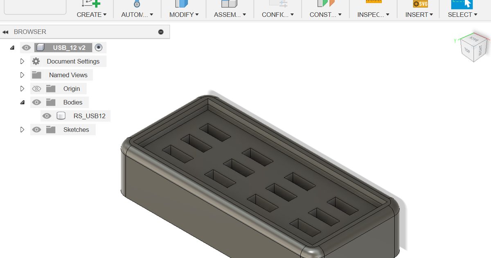
Task: Show the Origin folder
Action: [36, 88]
